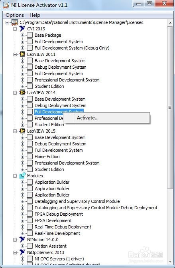Click the scrollbar down arrow
Viewport: 175px width, 268px height.
tap(170, 261)
